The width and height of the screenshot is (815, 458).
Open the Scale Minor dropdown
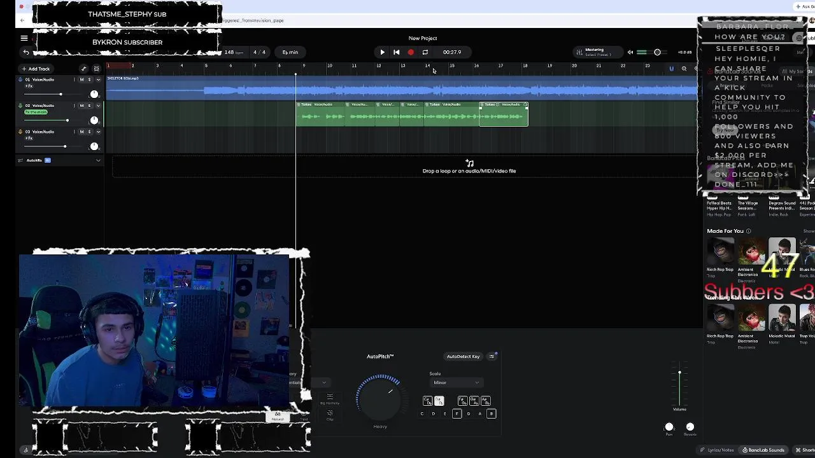click(457, 382)
